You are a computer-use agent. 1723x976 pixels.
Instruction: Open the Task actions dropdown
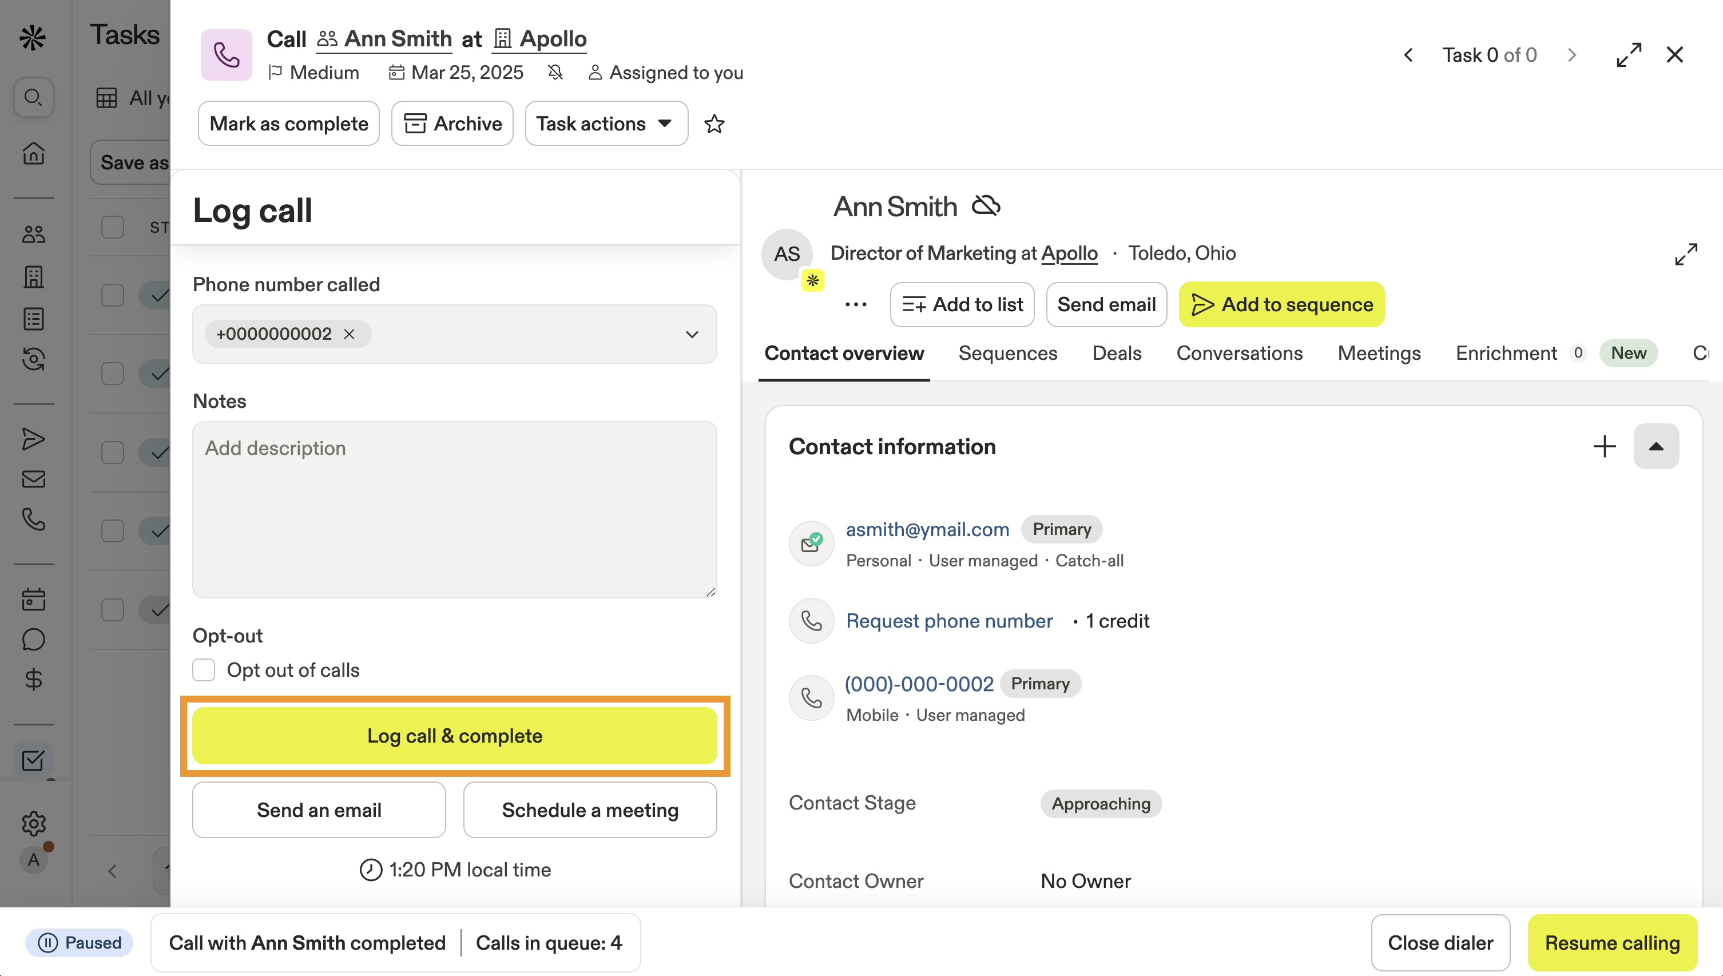(606, 124)
